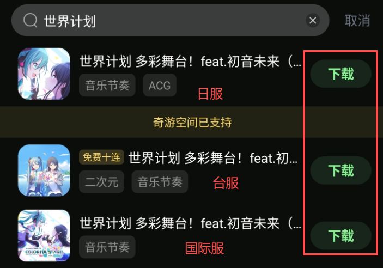Download the first game (日服)
383x268 pixels.
(x=341, y=74)
